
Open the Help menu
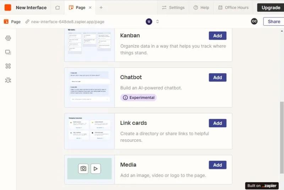(x=201, y=7)
